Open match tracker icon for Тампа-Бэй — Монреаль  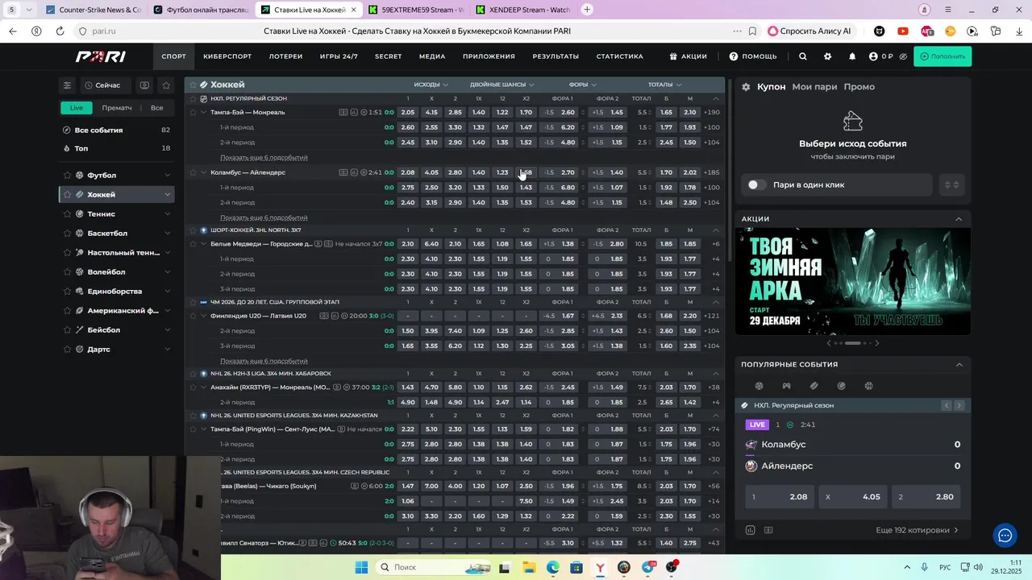point(343,112)
